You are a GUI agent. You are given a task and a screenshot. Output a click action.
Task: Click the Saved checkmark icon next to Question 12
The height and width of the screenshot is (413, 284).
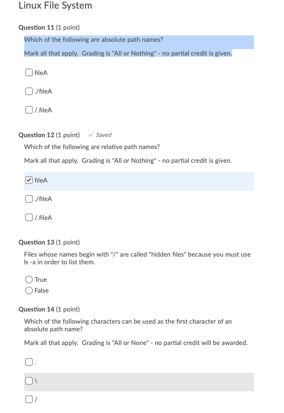click(90, 135)
